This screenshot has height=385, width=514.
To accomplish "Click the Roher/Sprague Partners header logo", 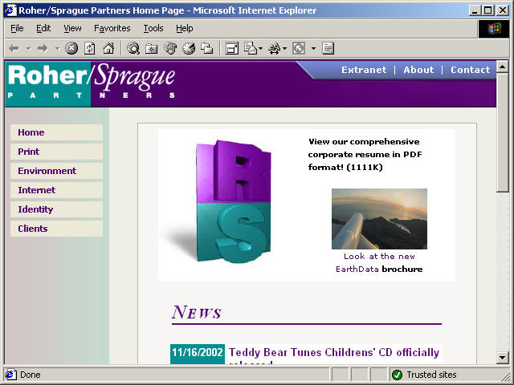I will (x=91, y=82).
